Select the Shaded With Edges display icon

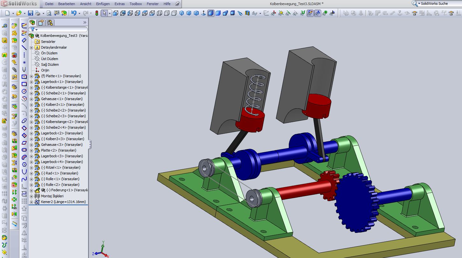click(211, 13)
